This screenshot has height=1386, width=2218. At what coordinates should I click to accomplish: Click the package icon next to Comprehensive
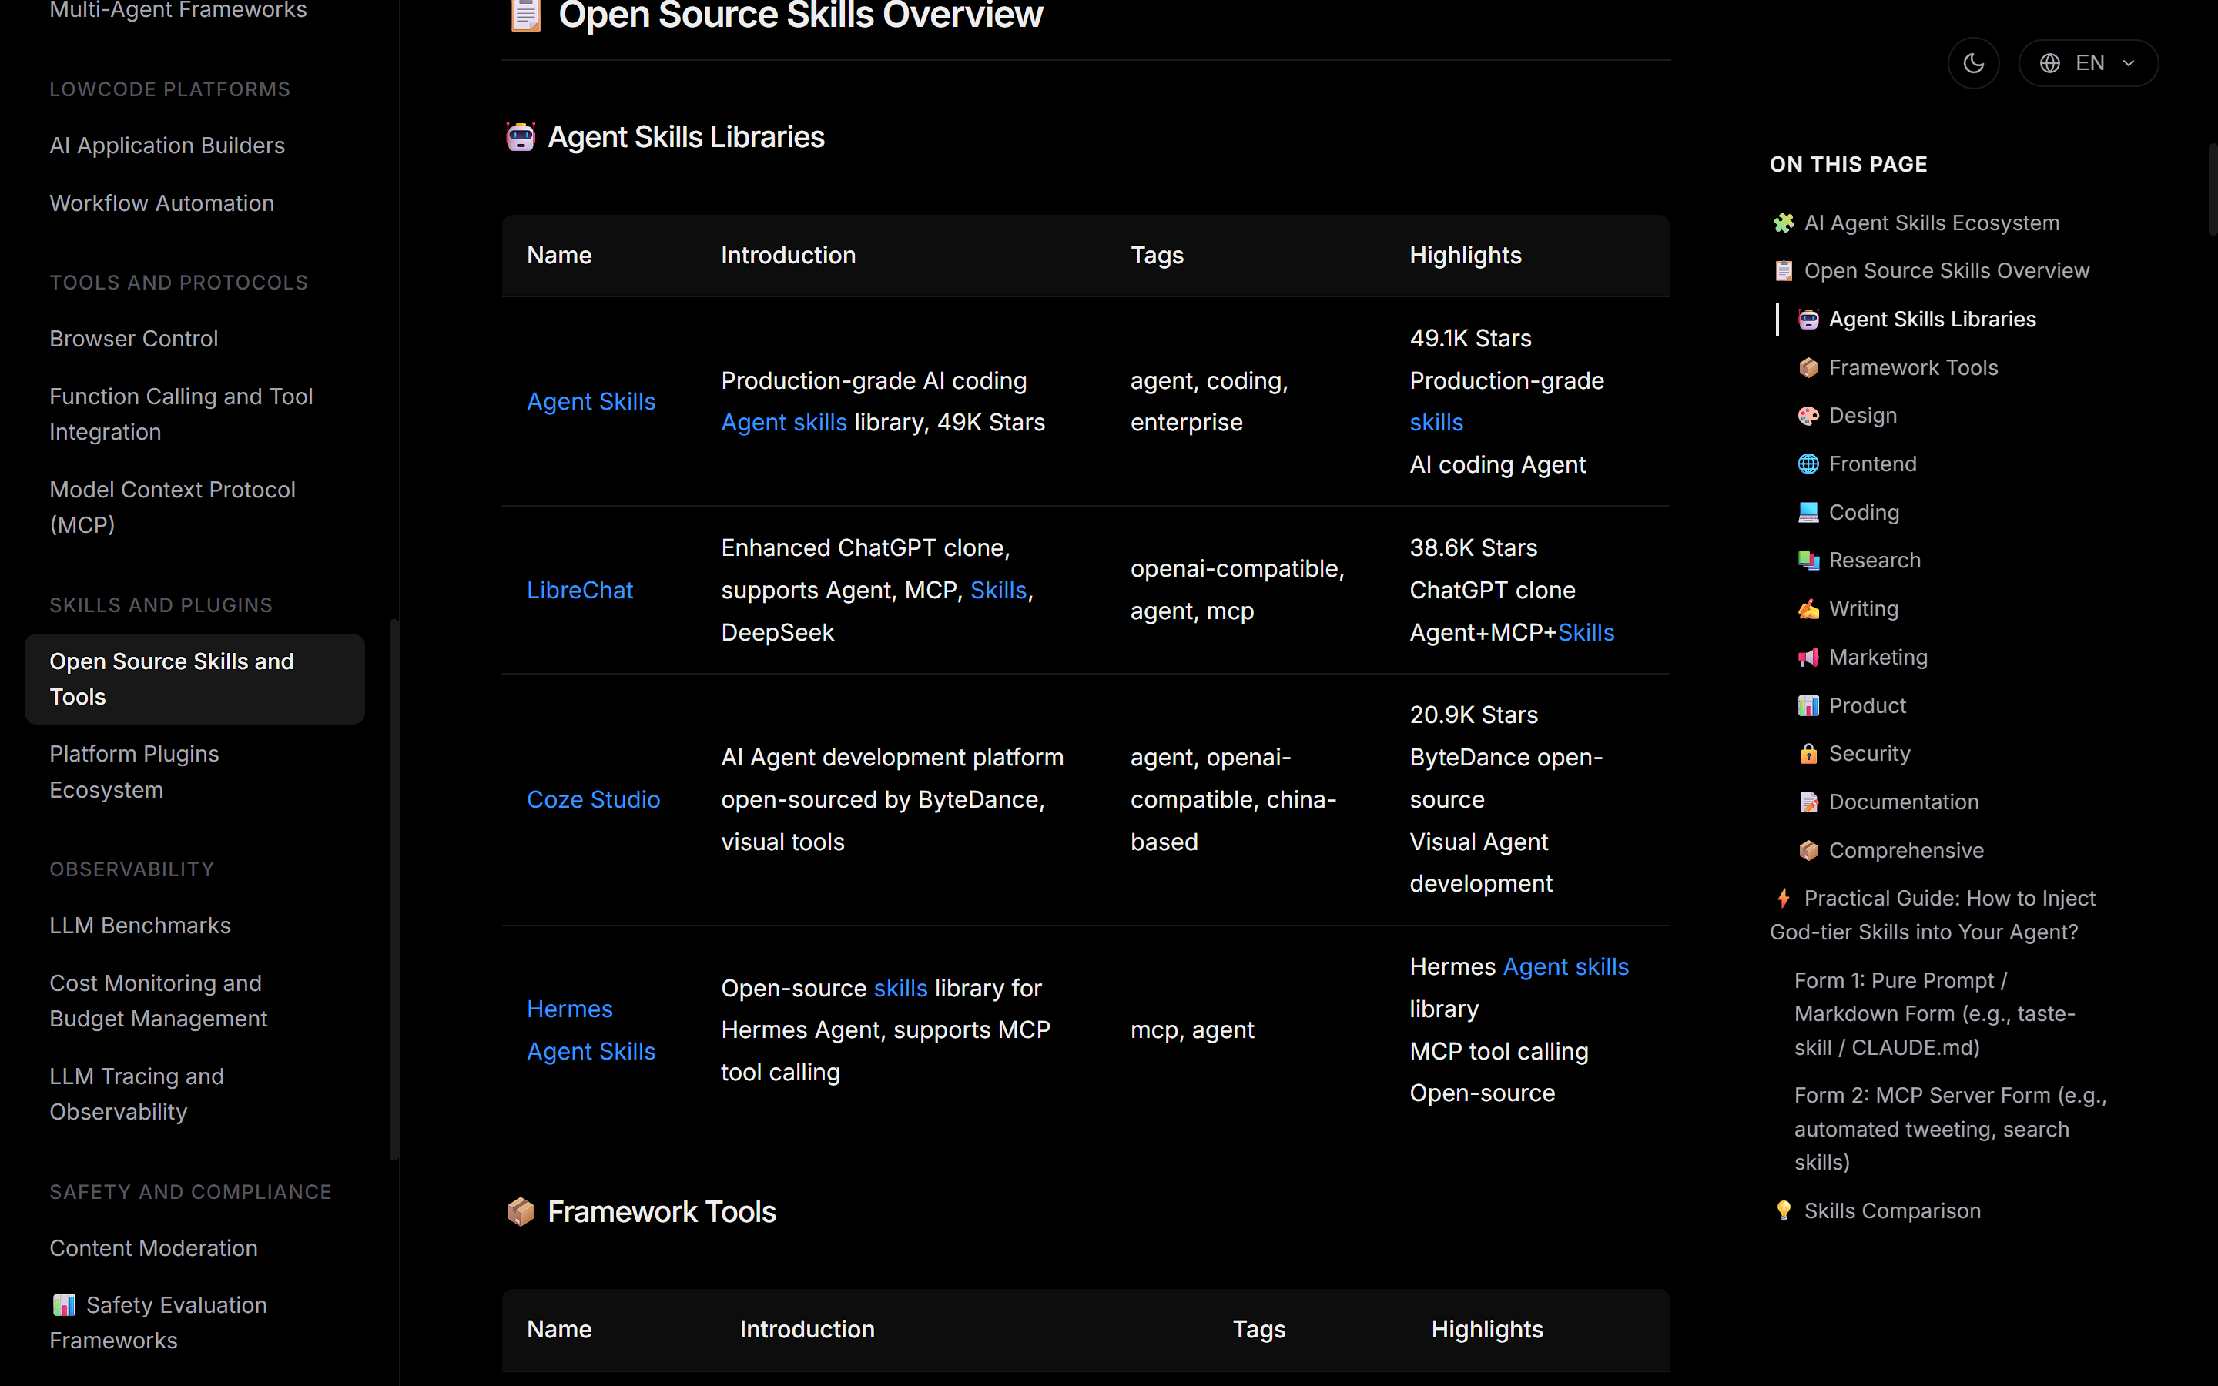point(1808,851)
